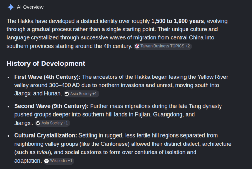Click the words Yellow River in first bullet
252x169 pixels.
[x=213, y=77]
